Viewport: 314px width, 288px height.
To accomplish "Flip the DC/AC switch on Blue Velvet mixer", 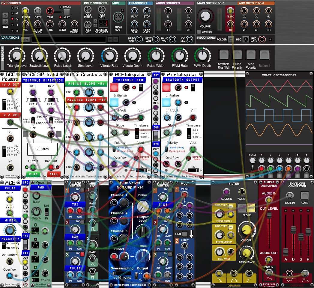I will tap(136, 276).
